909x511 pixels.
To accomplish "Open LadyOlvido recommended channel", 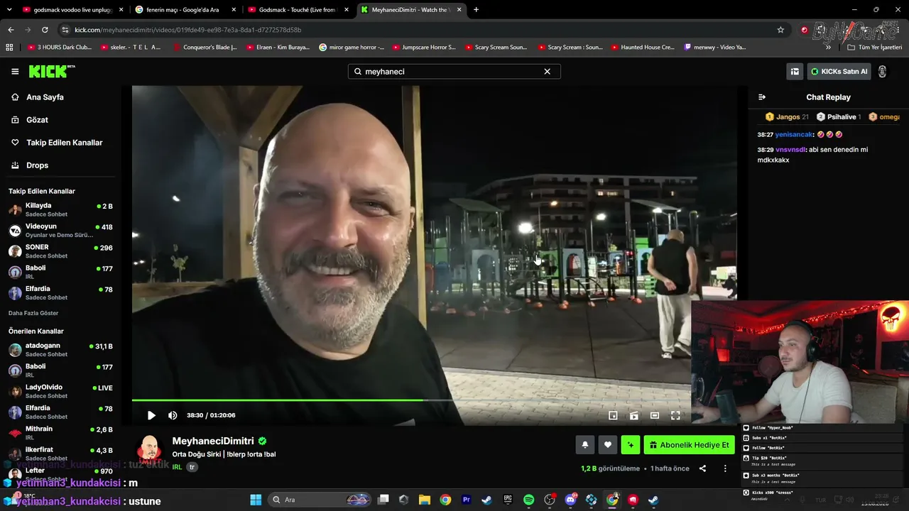I will (60, 391).
